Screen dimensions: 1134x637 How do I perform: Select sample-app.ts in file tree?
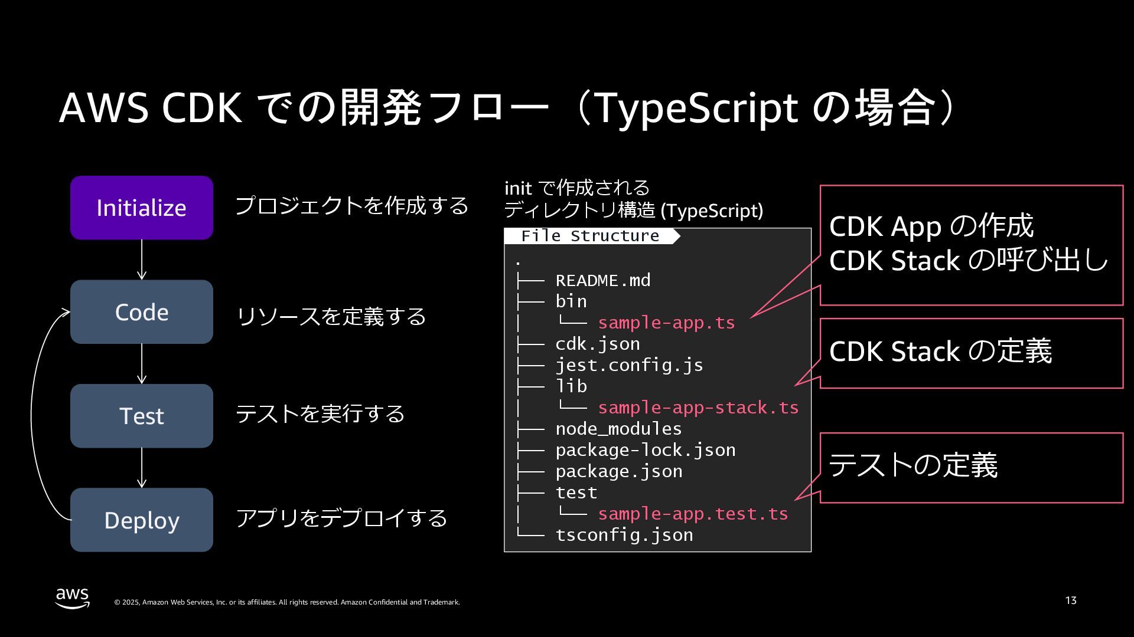(666, 323)
